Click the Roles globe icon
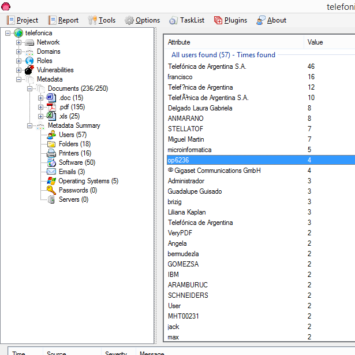Viewport: 355px width, 355px height. [29, 61]
